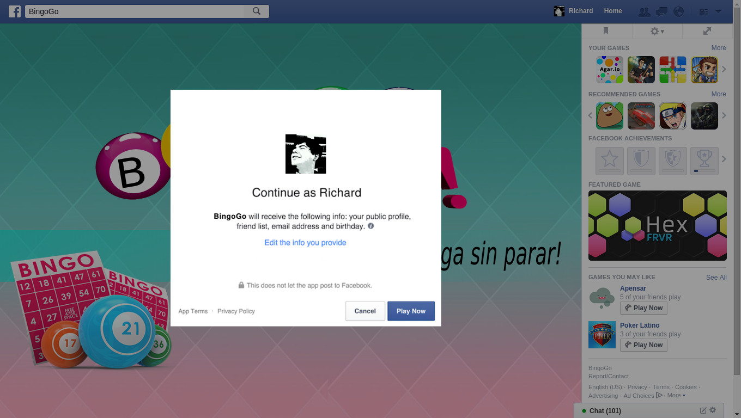Show previous Recommended Games
Screen dimensions: 741x418
[590, 115]
